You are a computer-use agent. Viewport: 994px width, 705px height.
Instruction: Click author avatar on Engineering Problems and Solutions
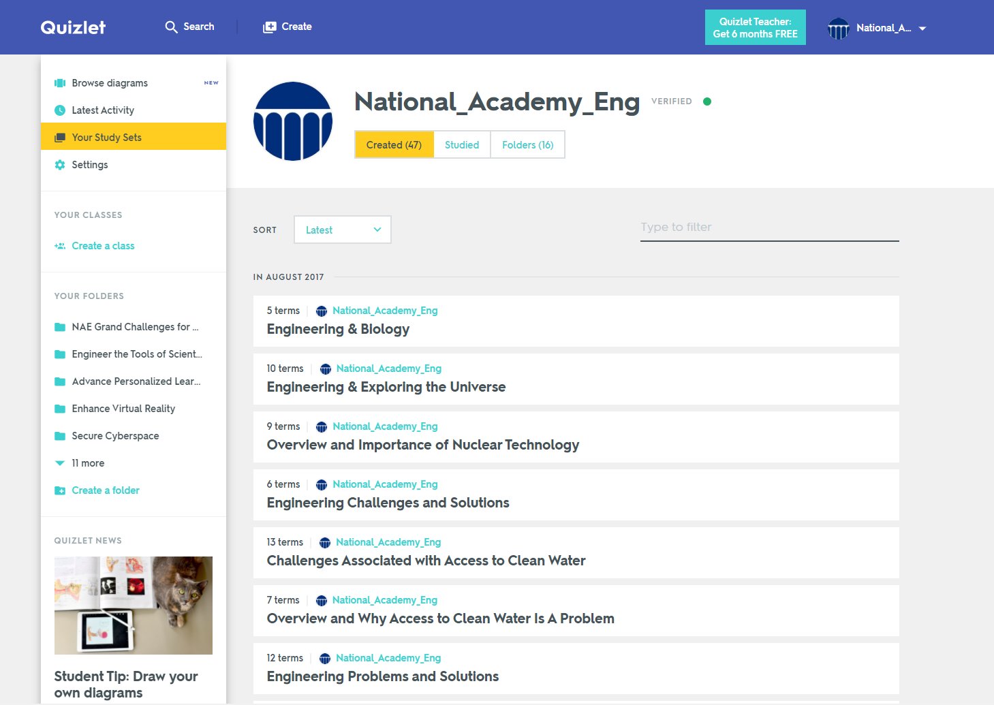[x=325, y=659]
